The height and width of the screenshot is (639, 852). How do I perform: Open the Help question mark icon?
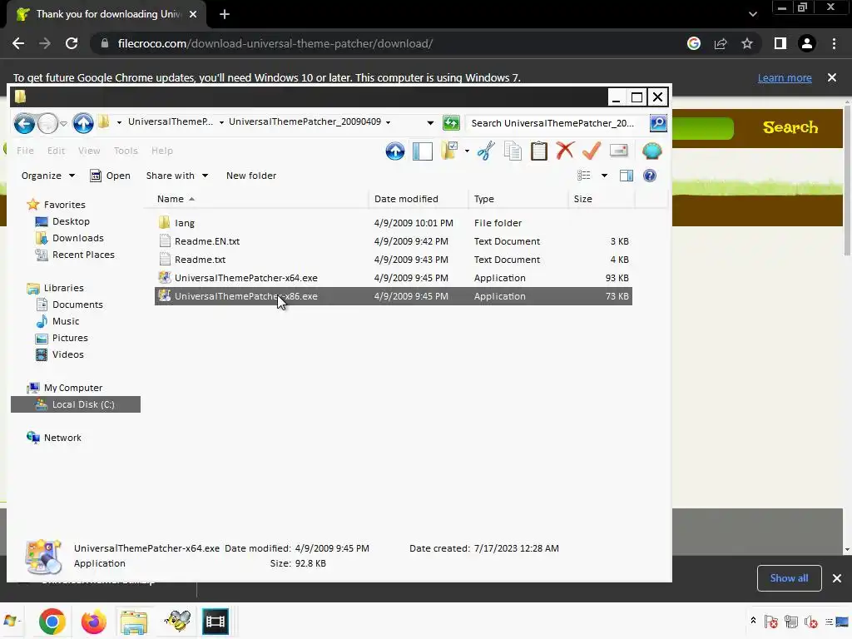pos(649,176)
